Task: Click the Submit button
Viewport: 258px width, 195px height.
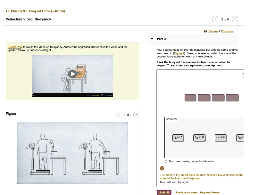Action: tap(164, 192)
